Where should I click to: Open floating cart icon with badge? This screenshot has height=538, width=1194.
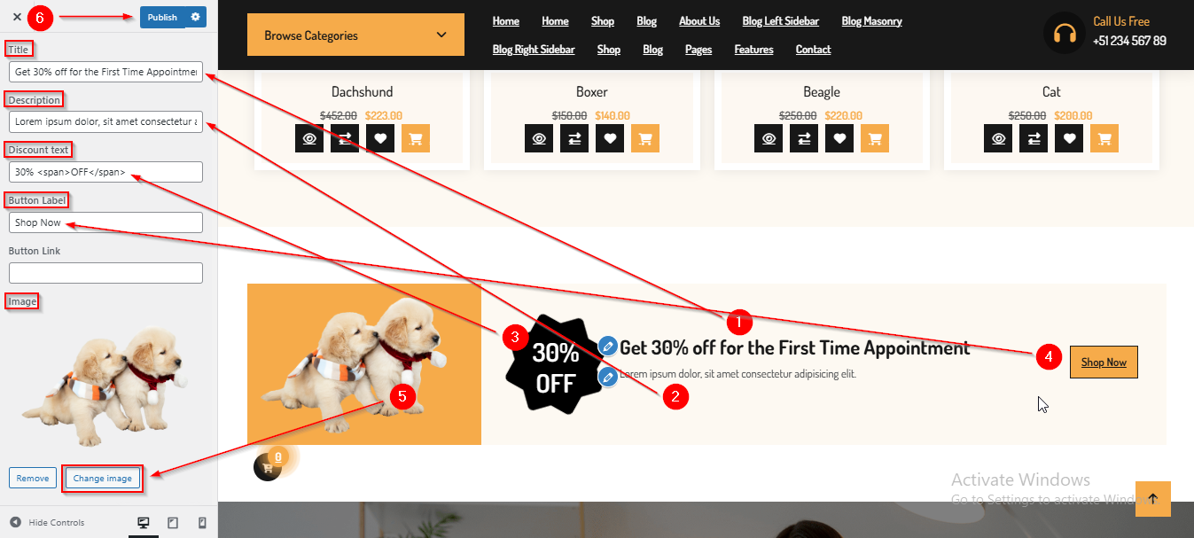[268, 467]
